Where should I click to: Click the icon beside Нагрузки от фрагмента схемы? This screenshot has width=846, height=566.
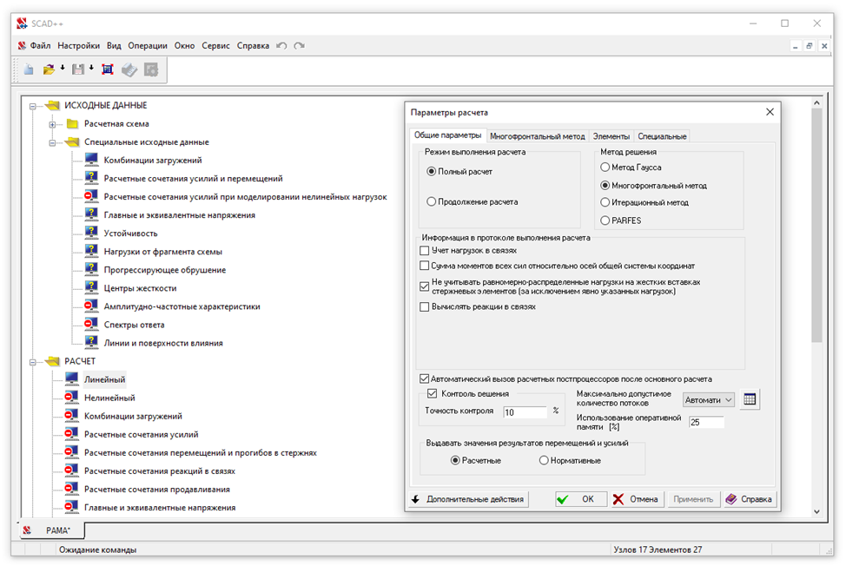coord(91,251)
